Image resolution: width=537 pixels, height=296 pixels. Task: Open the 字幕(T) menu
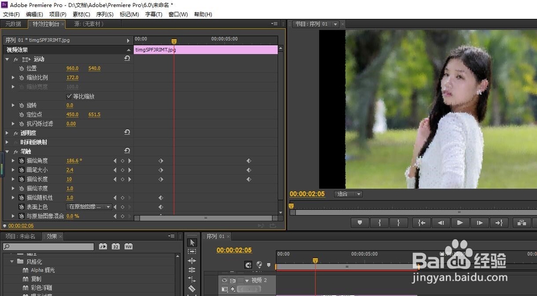(x=154, y=14)
